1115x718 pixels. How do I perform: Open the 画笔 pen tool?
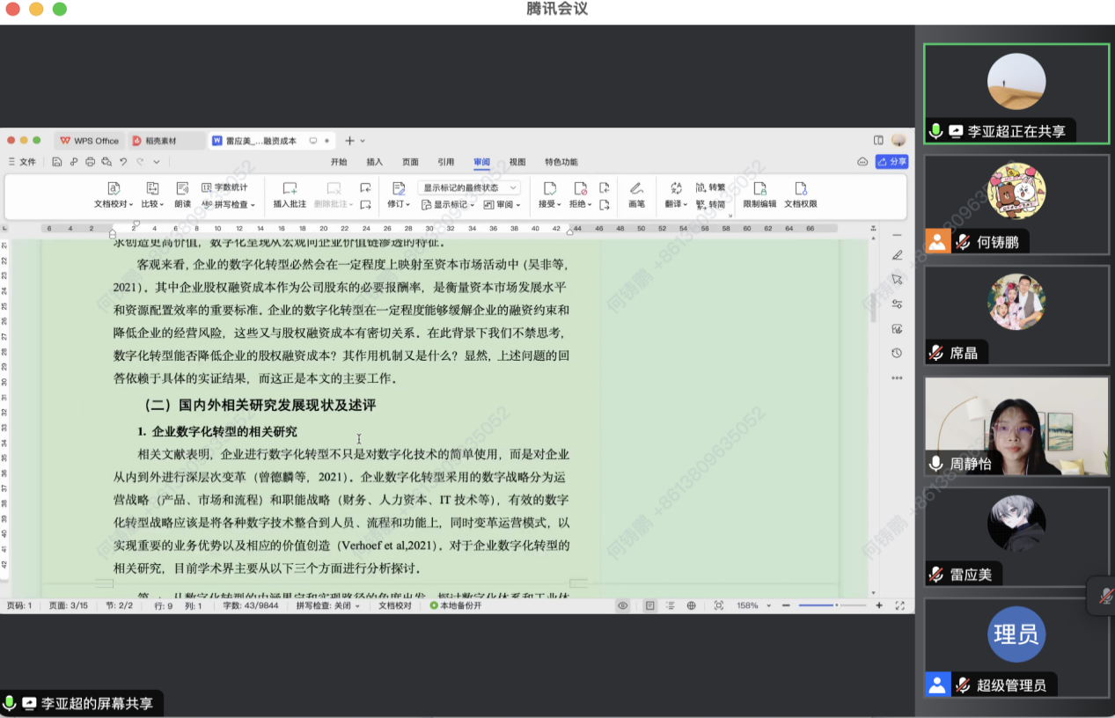coord(636,194)
